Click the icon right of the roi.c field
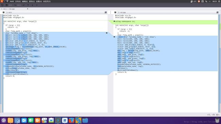The image size is (221, 124). [x=106, y=12]
